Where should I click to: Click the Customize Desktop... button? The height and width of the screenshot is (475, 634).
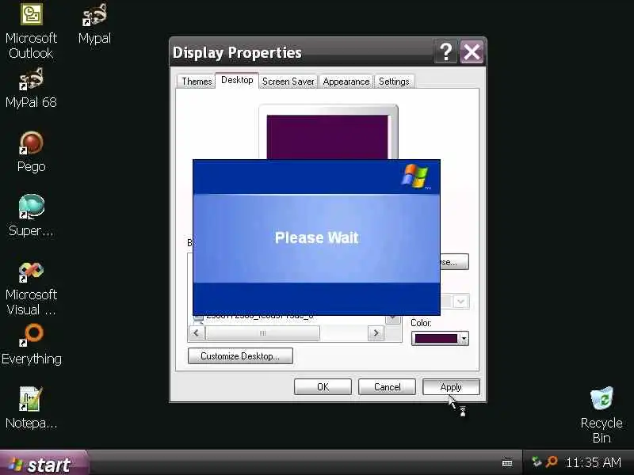(x=240, y=355)
